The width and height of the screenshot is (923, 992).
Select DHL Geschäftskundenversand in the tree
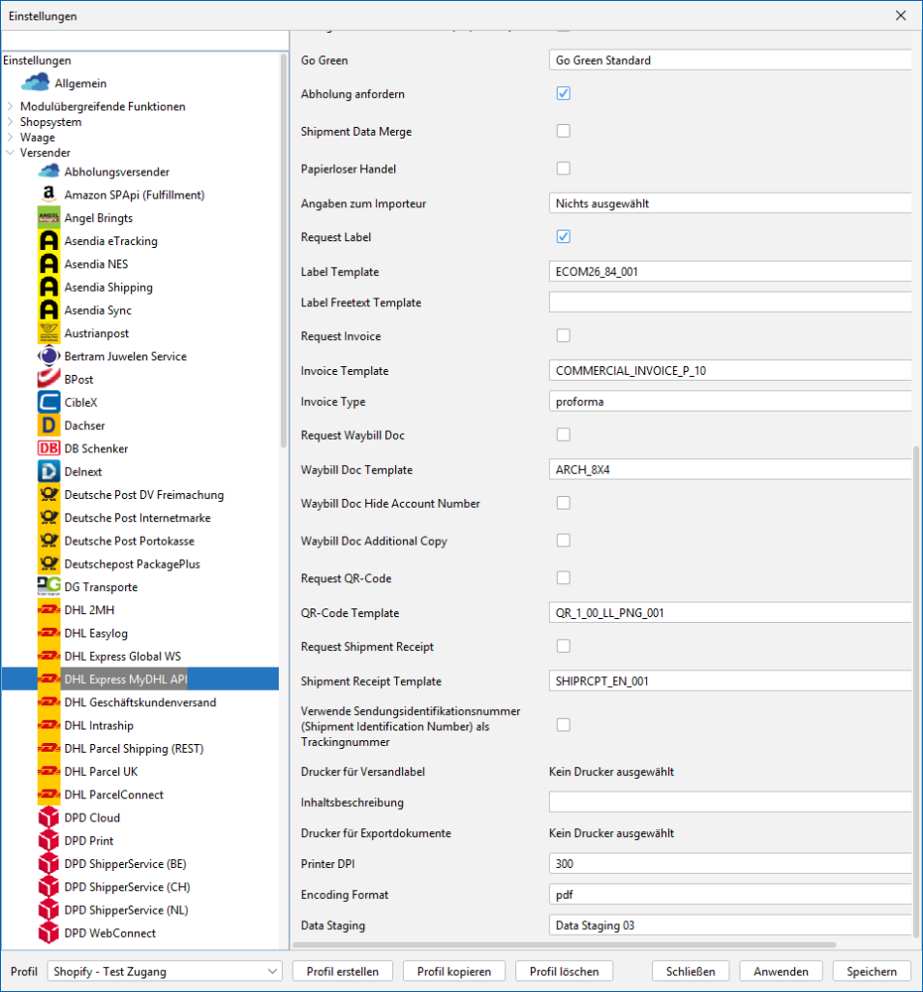[x=139, y=702]
